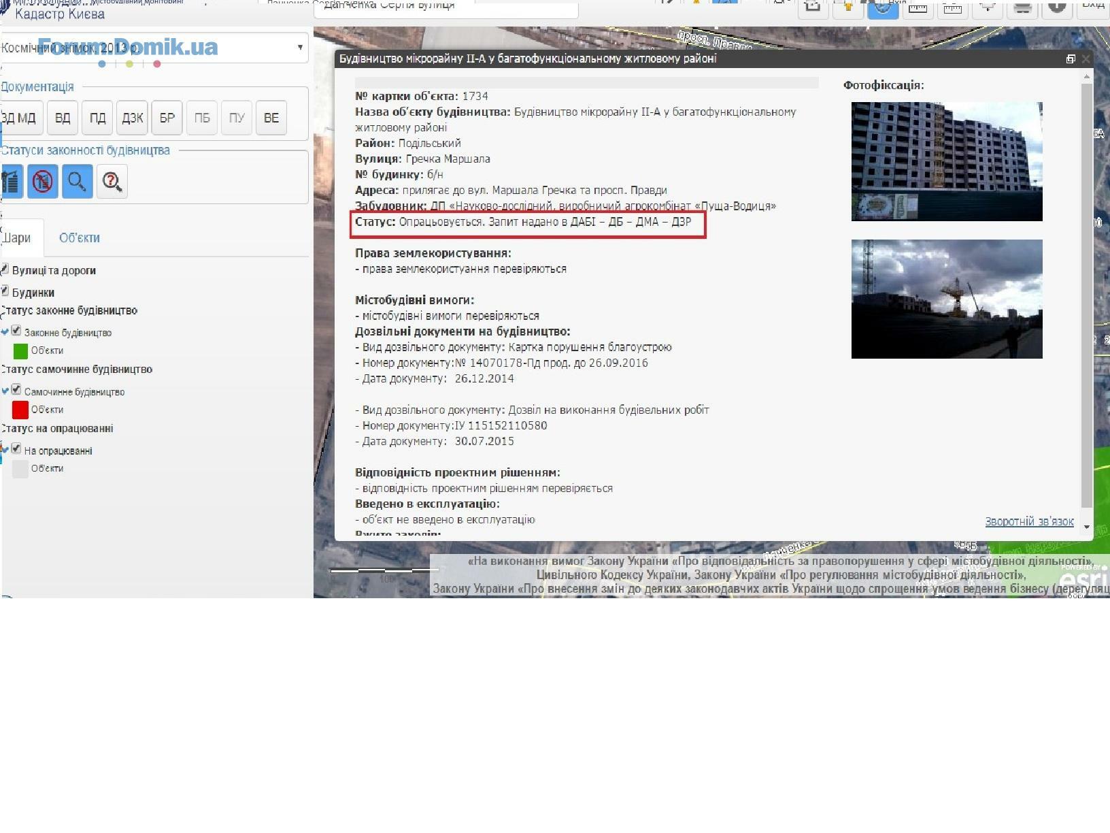Open the ПБ documentation button
The height and width of the screenshot is (833, 1110).
pyautogui.click(x=202, y=118)
